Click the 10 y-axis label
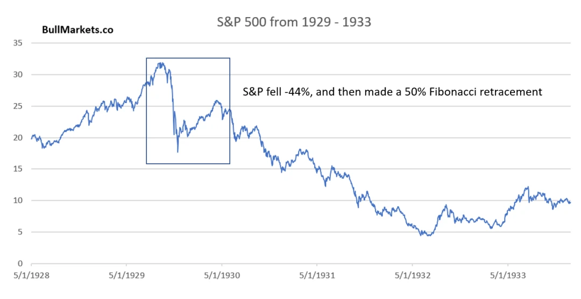 tap(17, 200)
